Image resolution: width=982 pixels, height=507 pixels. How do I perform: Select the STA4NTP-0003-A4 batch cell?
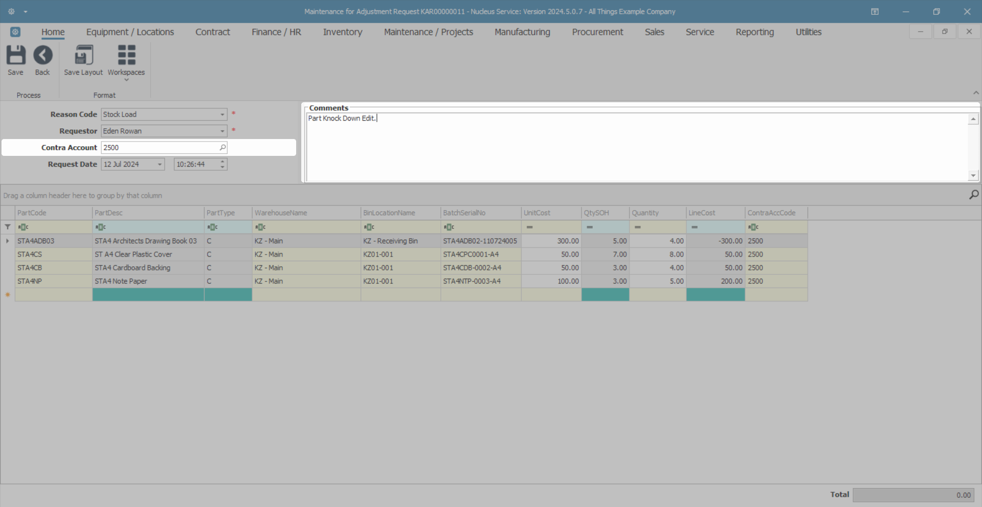481,282
